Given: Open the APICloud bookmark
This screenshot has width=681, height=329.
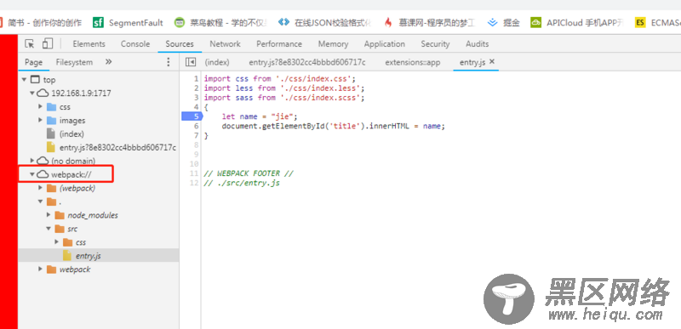Looking at the screenshot, I should [x=577, y=23].
